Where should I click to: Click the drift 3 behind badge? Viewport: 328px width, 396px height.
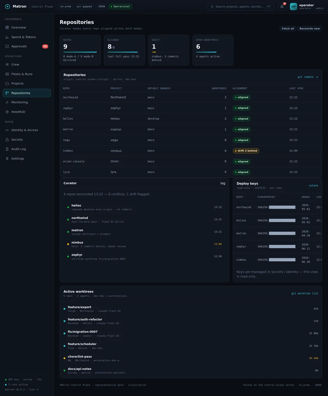point(246,151)
